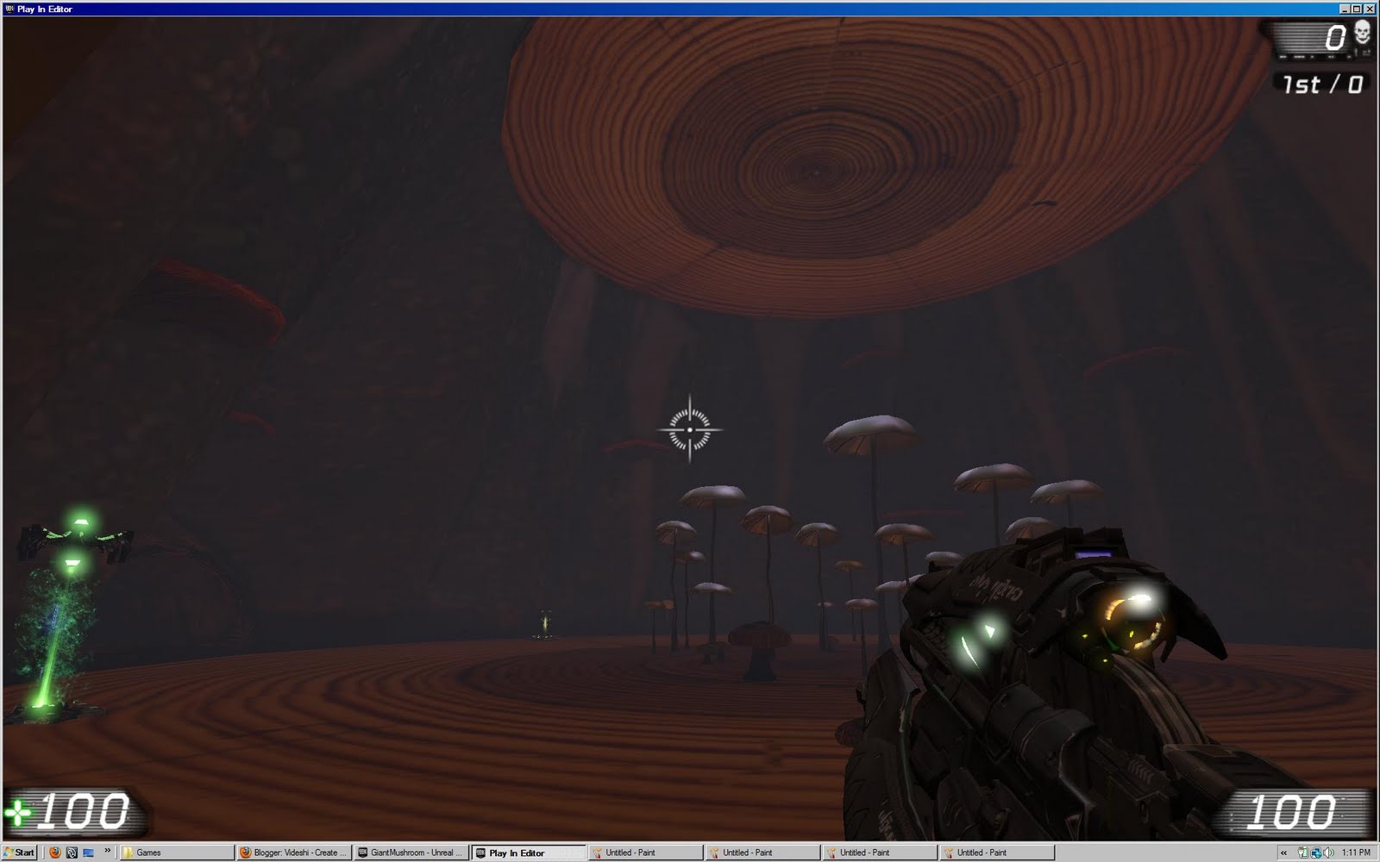Expand the Quick Launch overflow chevron
This screenshot has width=1380, height=862.
tap(108, 850)
